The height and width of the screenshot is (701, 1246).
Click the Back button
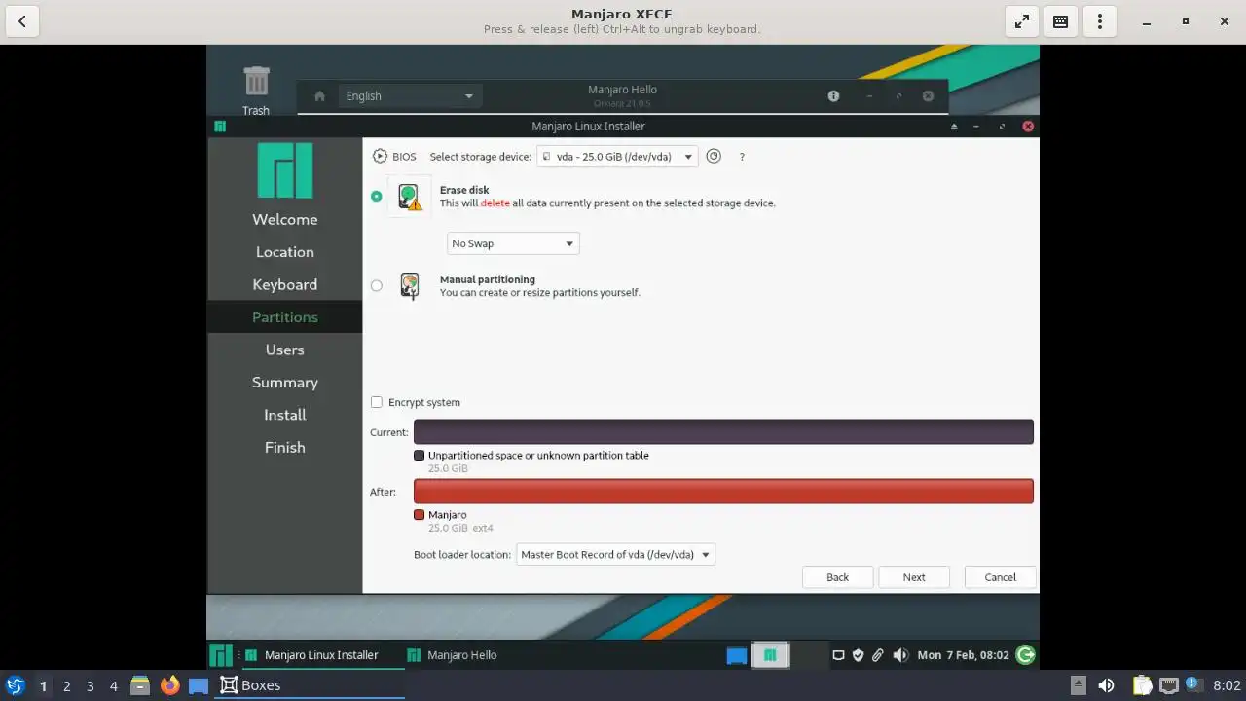pos(837,577)
